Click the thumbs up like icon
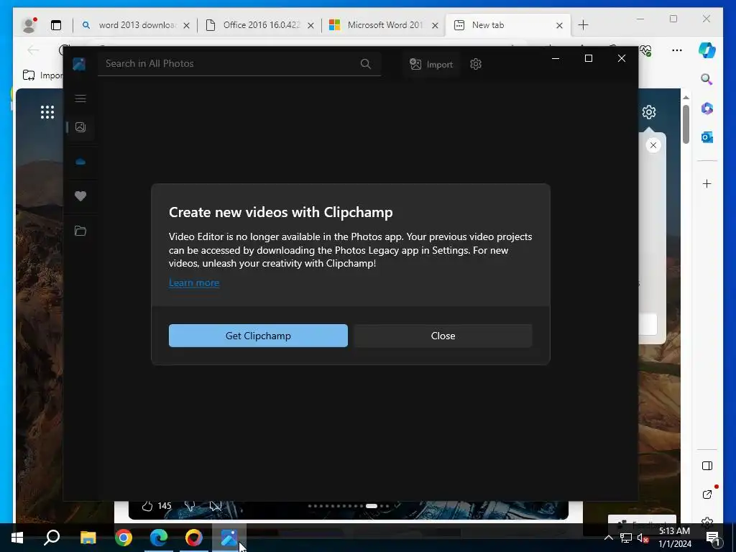Screen dimensions: 736x552 point(147,506)
